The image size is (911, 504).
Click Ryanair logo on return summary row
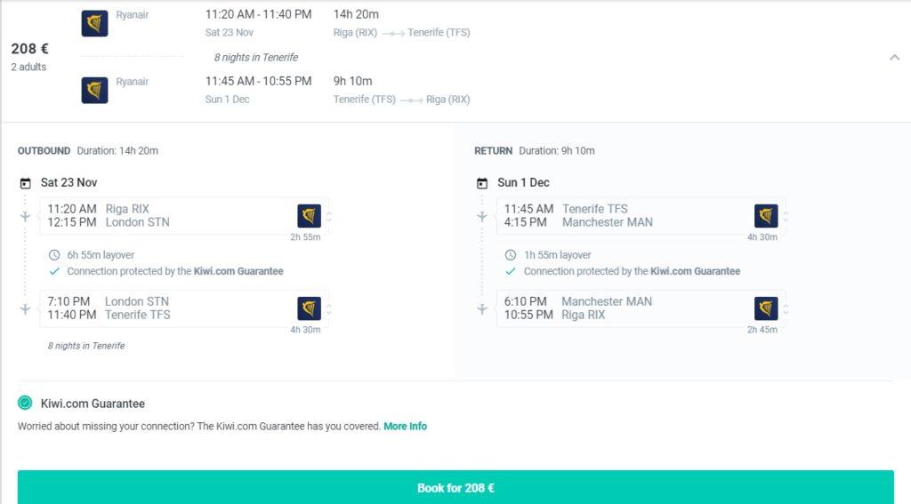pyautogui.click(x=94, y=90)
